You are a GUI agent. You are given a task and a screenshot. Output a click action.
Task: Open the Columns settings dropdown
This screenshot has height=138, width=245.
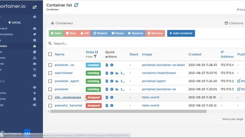pos(234,23)
